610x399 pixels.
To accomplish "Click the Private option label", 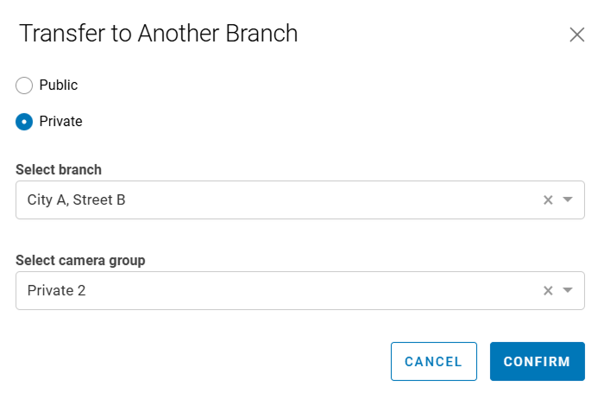I will (x=60, y=122).
